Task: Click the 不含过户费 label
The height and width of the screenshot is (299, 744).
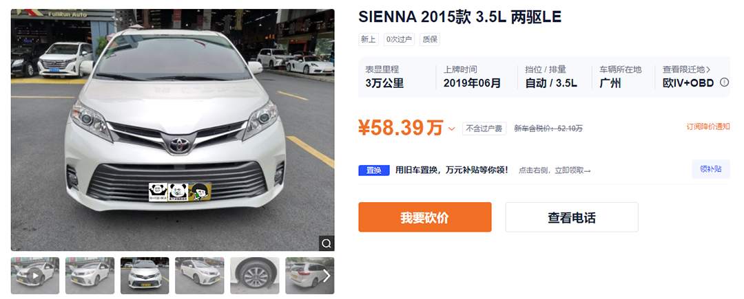Action: 484,129
